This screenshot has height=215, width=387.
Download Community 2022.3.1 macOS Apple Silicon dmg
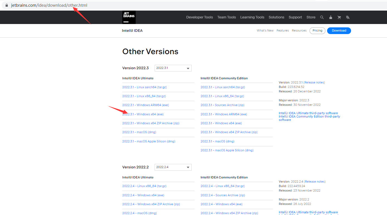227,150
